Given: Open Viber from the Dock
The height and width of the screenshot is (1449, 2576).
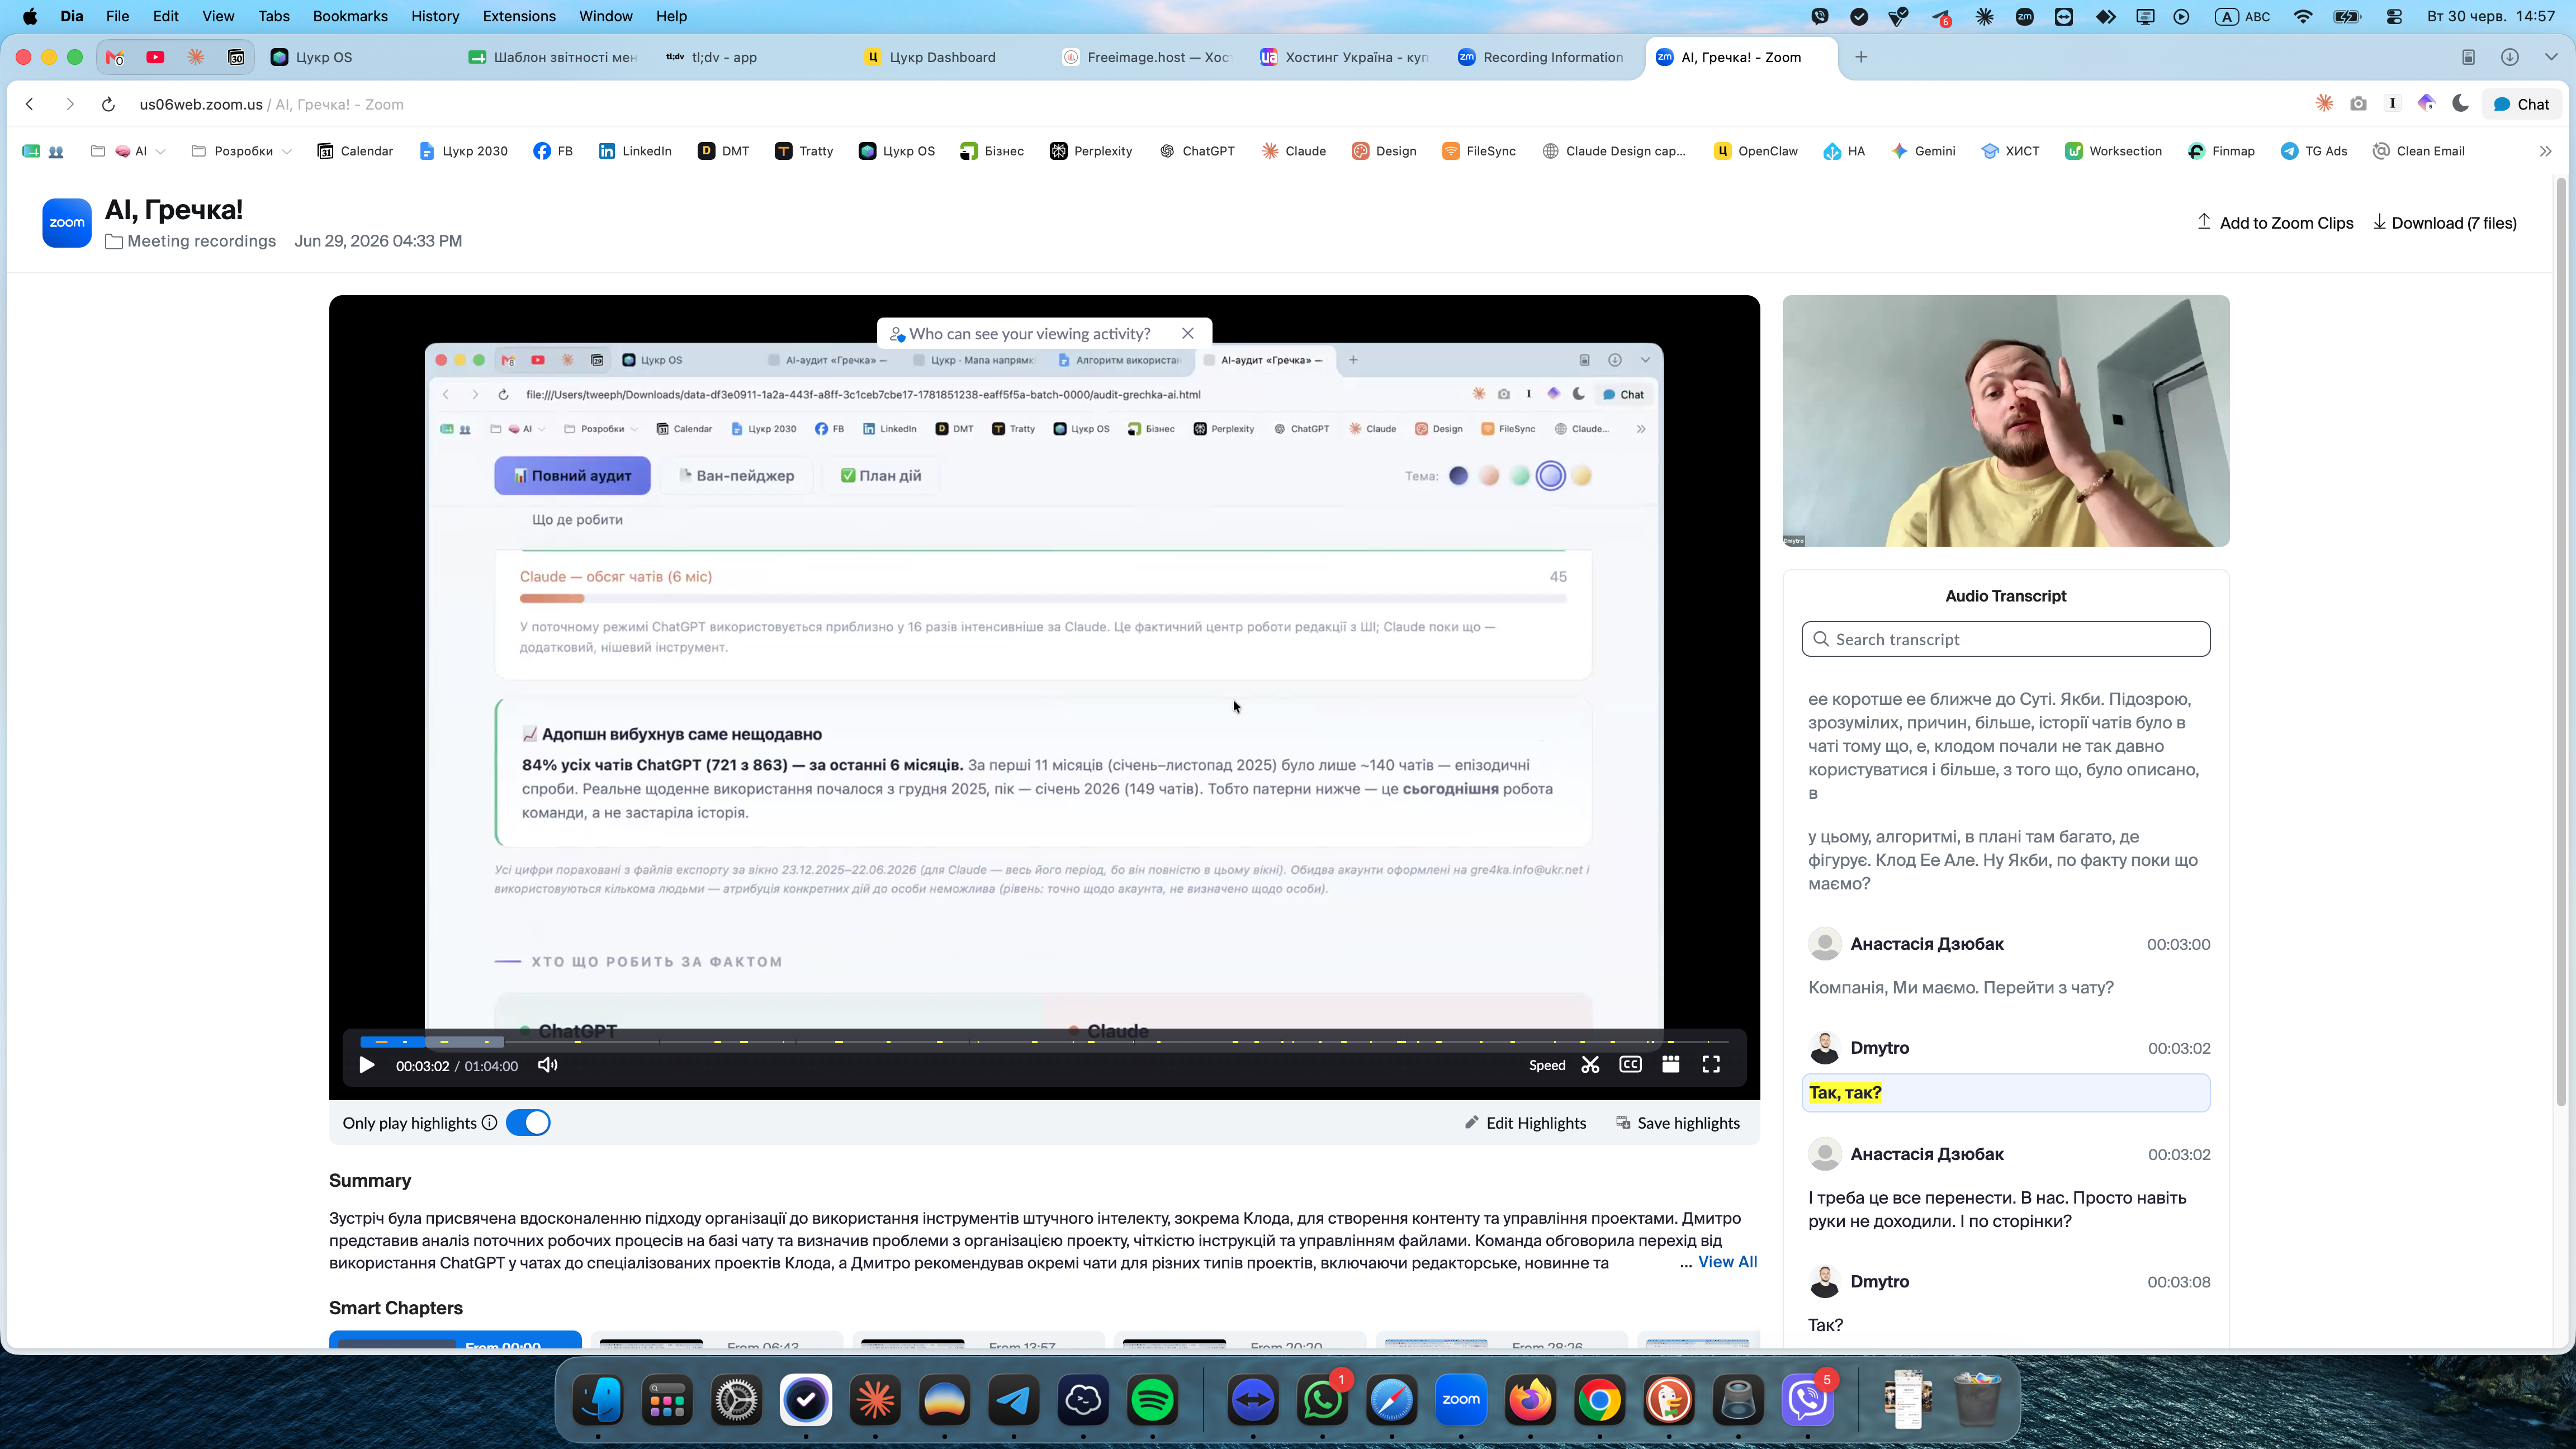Looking at the screenshot, I should click(1808, 1400).
